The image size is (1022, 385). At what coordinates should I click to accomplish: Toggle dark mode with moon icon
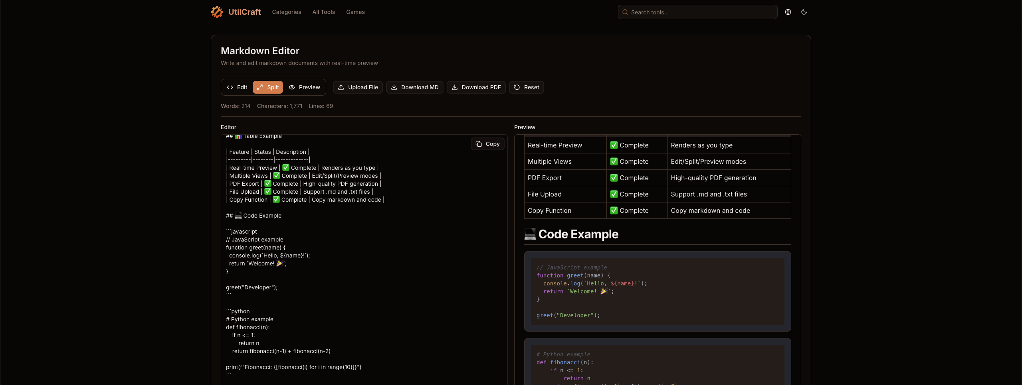coord(804,12)
